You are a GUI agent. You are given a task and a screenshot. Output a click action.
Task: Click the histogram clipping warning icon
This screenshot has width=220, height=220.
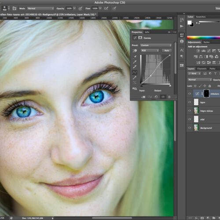click(135, 88)
